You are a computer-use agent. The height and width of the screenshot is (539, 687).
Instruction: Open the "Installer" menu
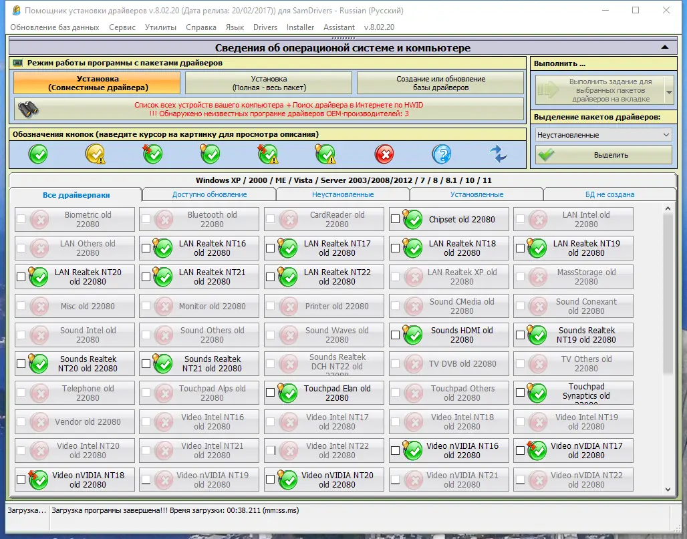pyautogui.click(x=300, y=27)
